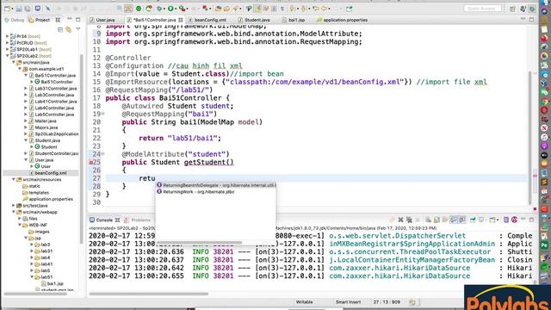The image size is (551, 310).
Task: Click the Console horizontal scrollbar
Action: coord(149,294)
